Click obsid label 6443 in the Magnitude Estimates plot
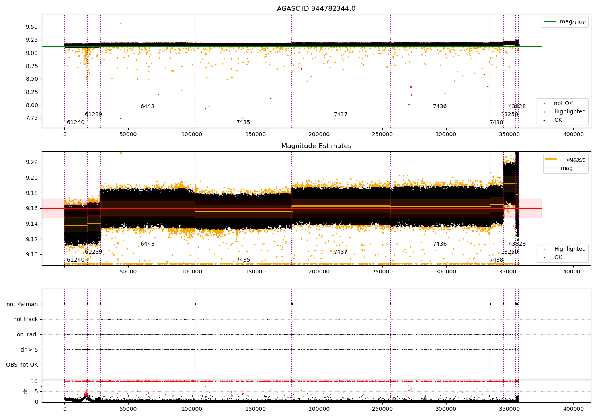 tap(147, 244)
